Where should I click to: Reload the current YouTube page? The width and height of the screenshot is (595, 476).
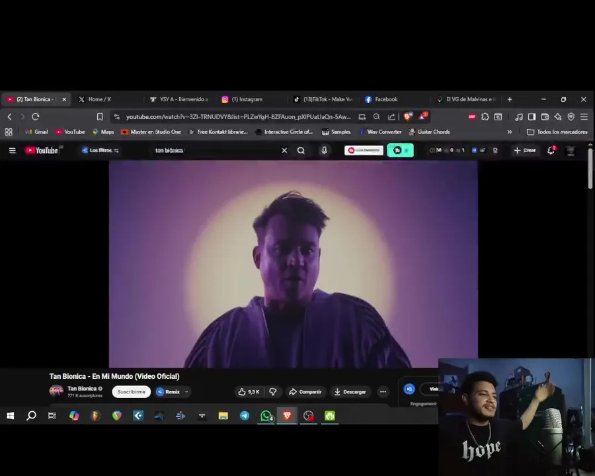pos(35,117)
